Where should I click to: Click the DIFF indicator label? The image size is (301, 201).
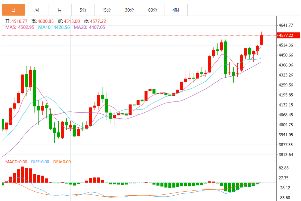click(x=40, y=162)
